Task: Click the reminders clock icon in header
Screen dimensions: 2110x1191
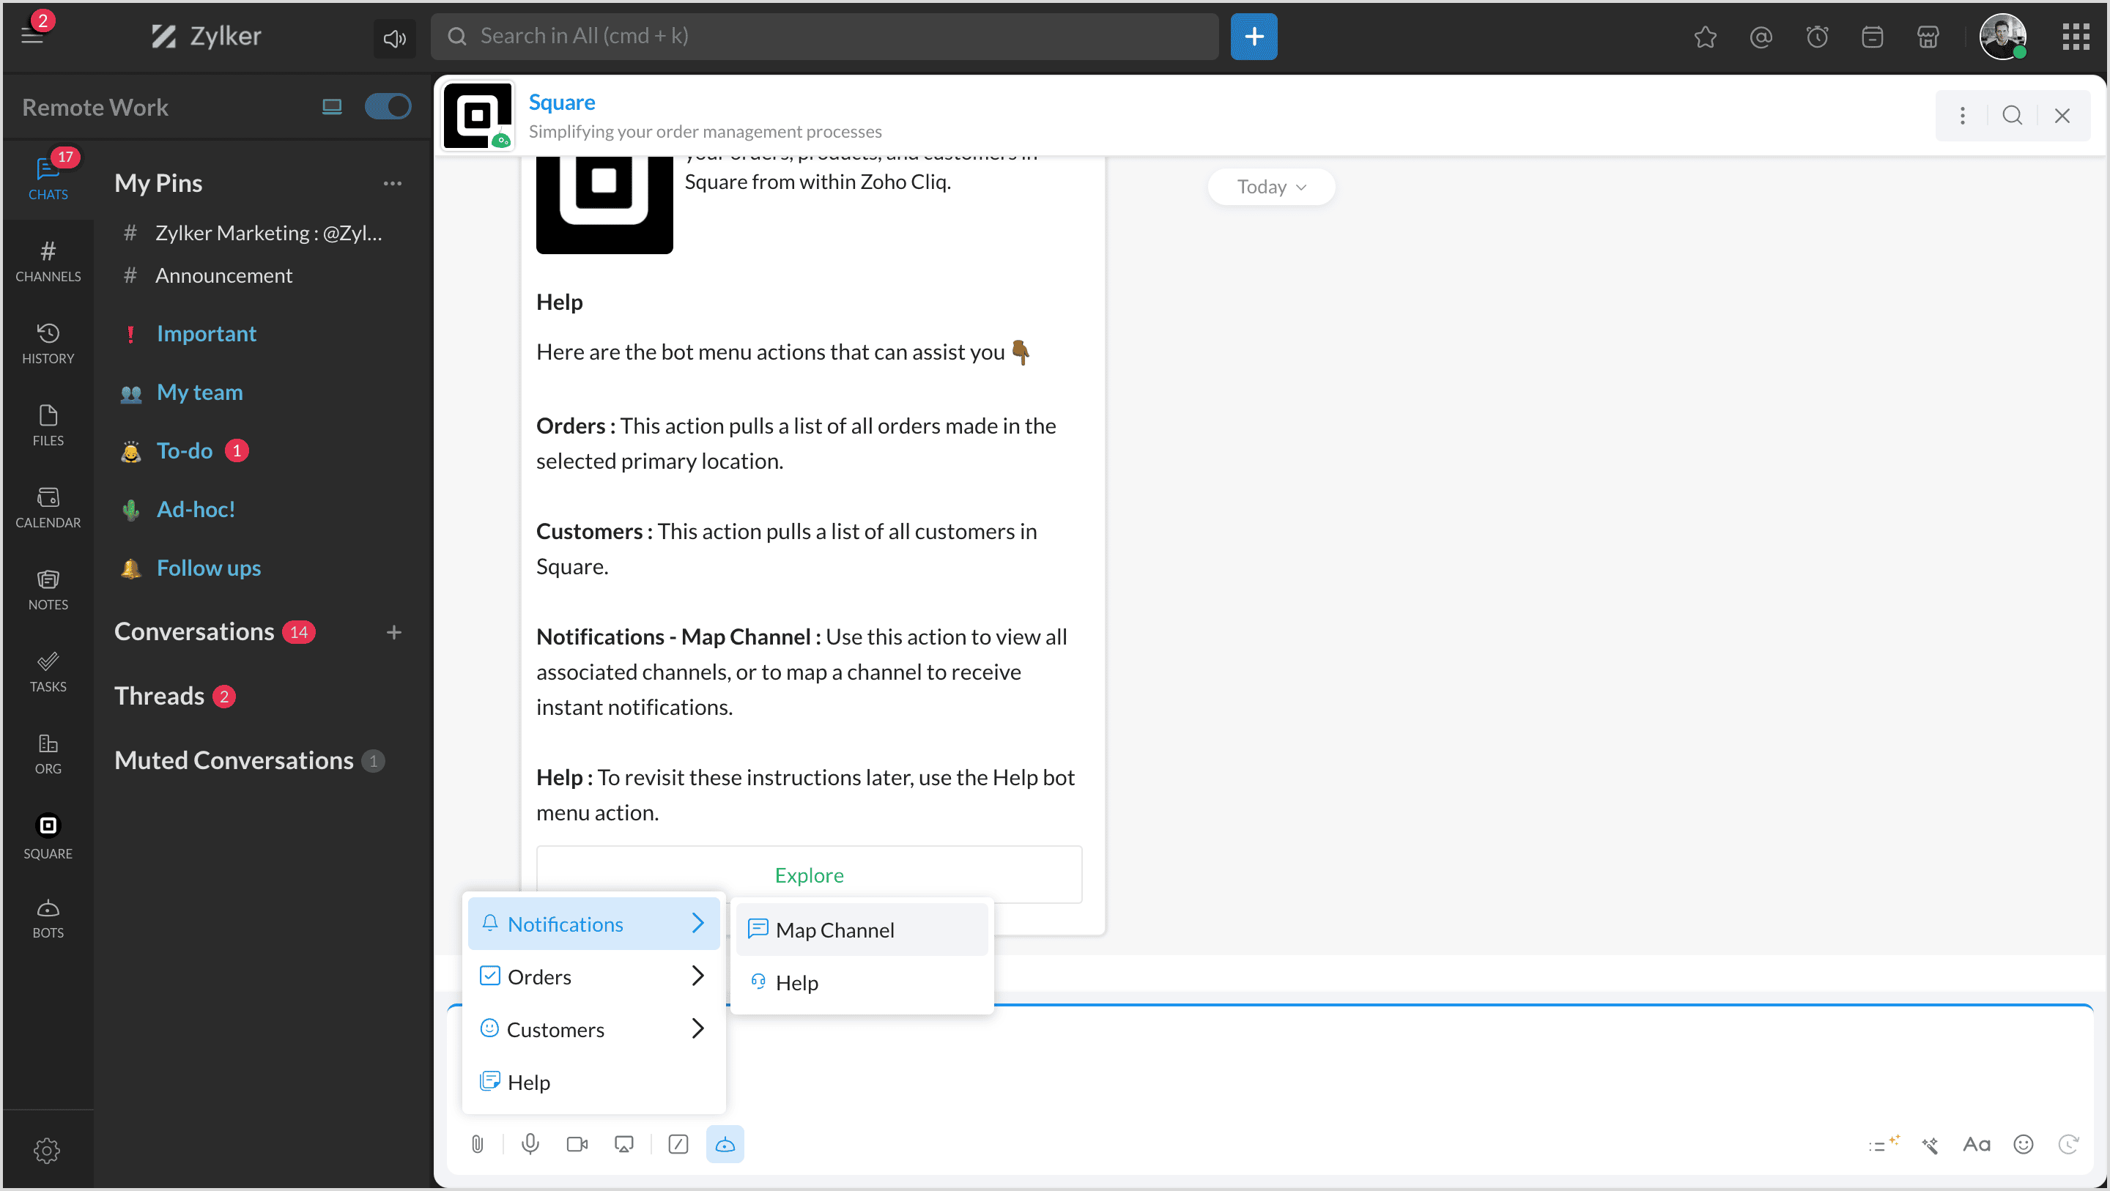Action: tap(1817, 37)
